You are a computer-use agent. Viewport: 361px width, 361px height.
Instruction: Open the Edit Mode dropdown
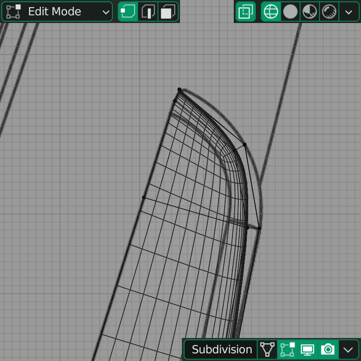coord(57,12)
